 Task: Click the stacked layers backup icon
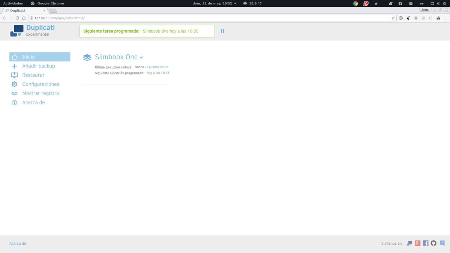(x=87, y=57)
